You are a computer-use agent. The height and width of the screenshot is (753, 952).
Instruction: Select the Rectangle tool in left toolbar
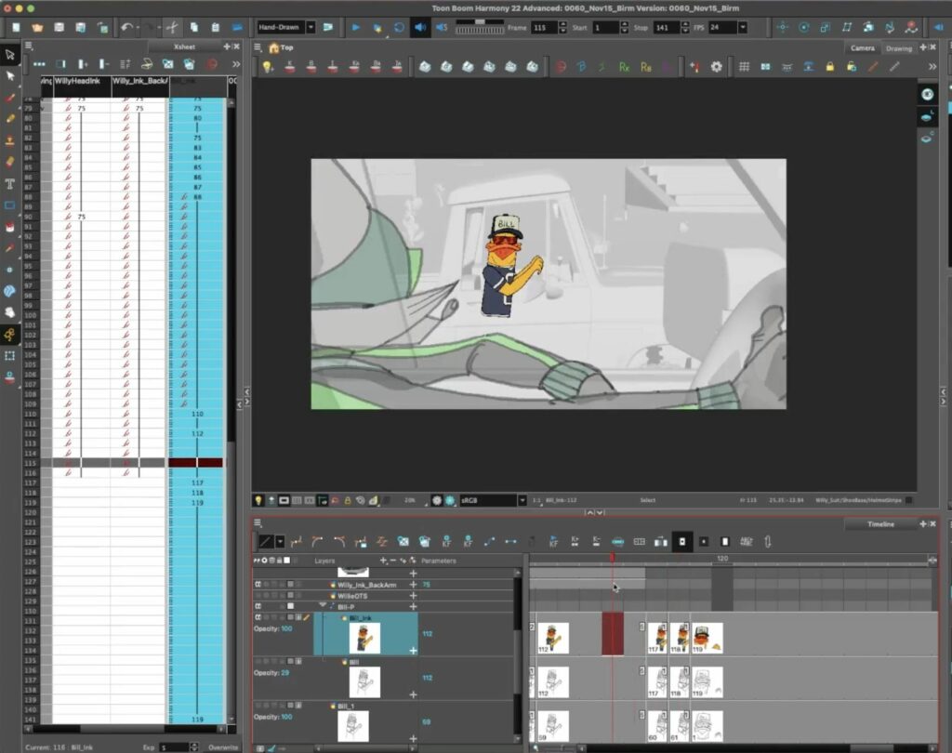click(9, 205)
